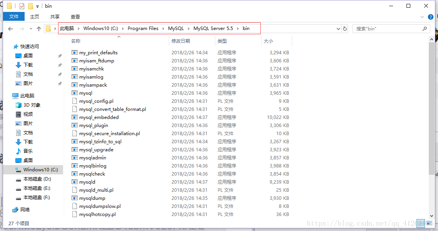This screenshot has width=438, height=231.
Task: Expand the ribbon with chevron arrow
Action: pos(422,17)
